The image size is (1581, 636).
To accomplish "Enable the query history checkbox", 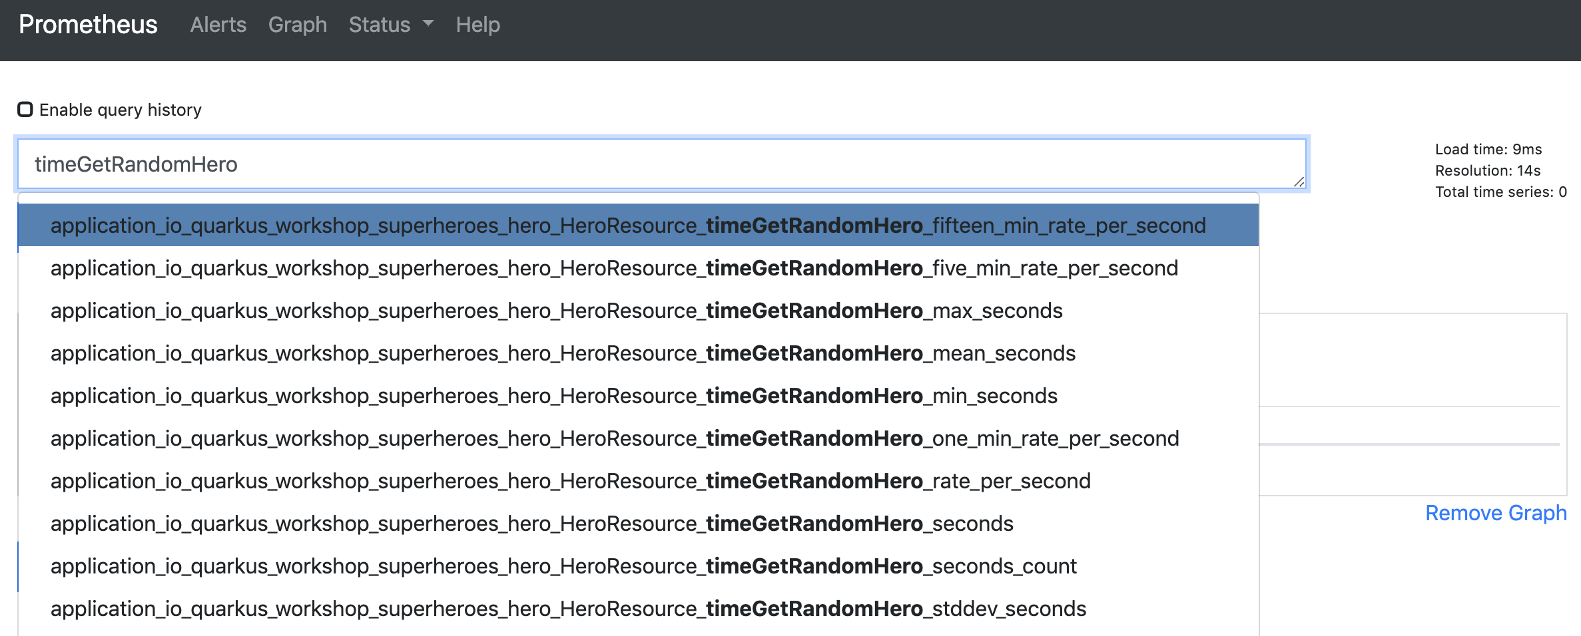I will [x=25, y=109].
